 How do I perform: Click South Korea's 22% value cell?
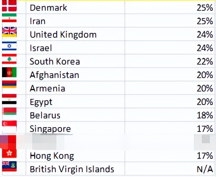tap(205, 62)
